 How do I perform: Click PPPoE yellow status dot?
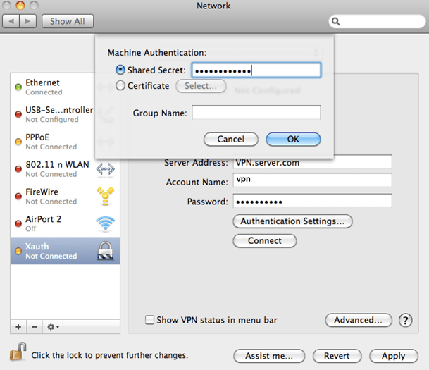tap(18, 142)
